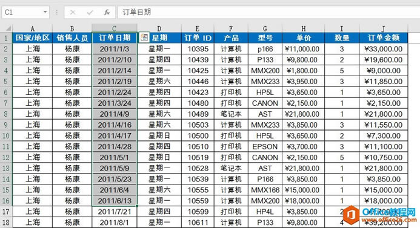Click unit price cell ¥11,000.00
This screenshot has width=420, height=228.
point(303,48)
